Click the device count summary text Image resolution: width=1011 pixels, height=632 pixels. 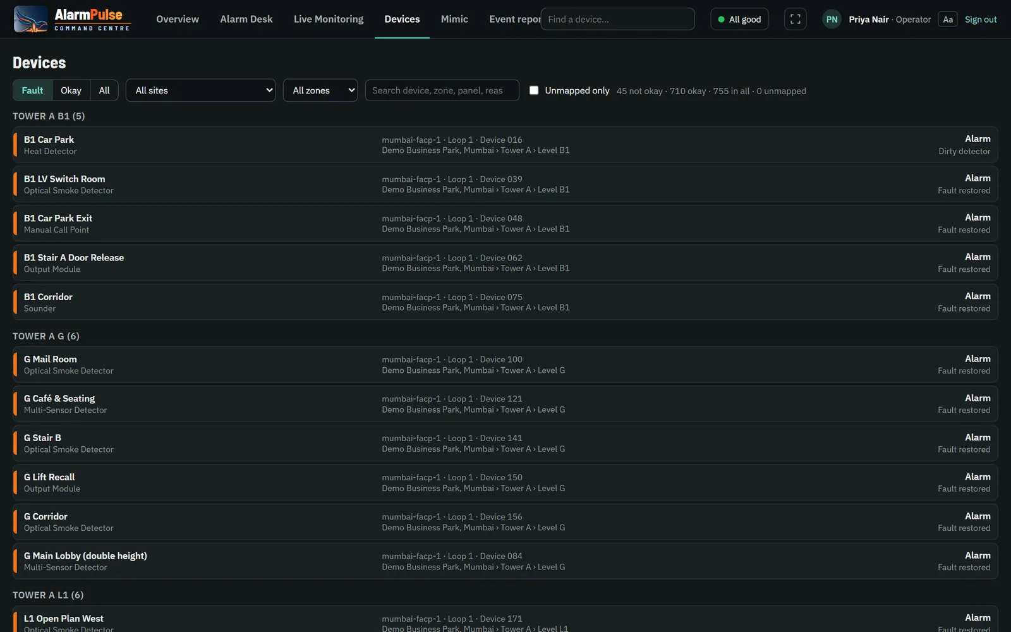pos(711,91)
